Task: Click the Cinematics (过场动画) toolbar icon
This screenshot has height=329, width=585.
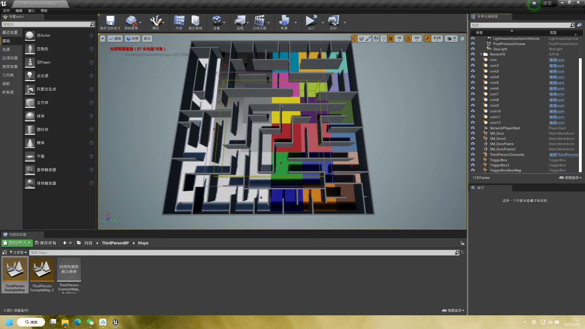Action: (259, 21)
